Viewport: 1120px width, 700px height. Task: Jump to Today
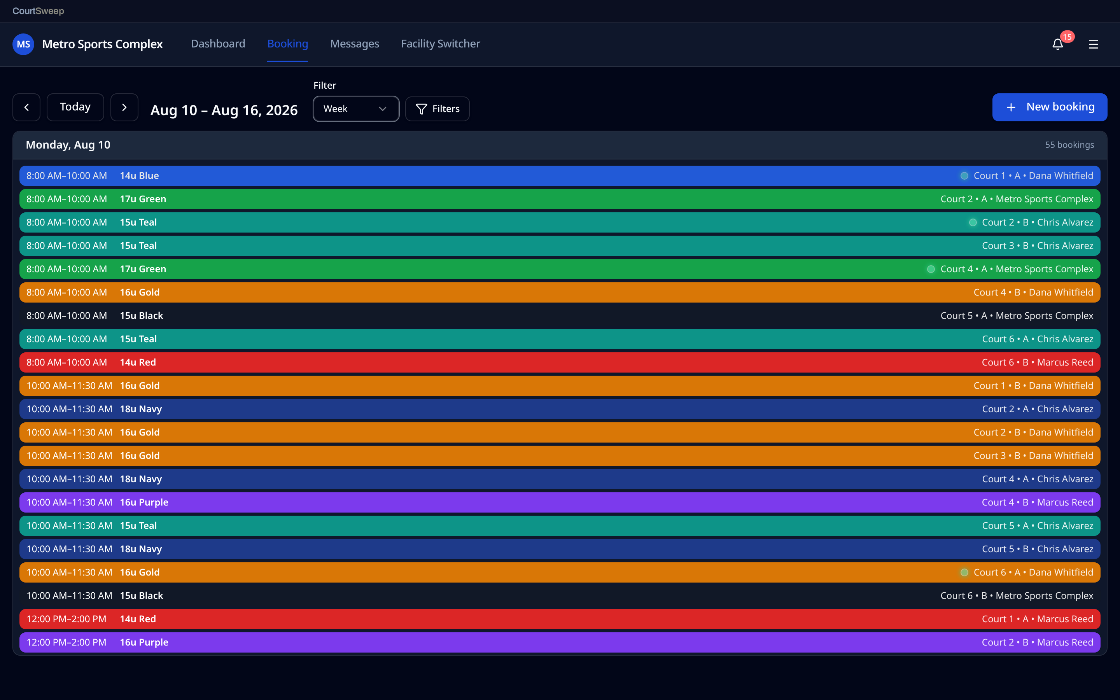pos(75,107)
